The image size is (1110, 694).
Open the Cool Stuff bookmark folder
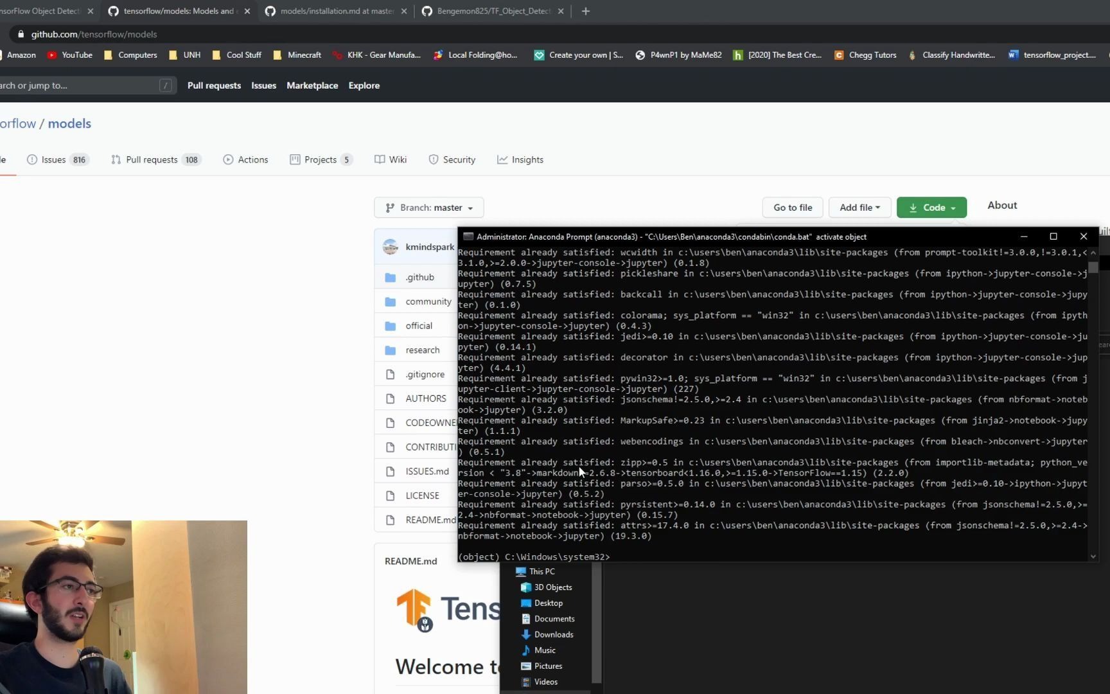237,55
